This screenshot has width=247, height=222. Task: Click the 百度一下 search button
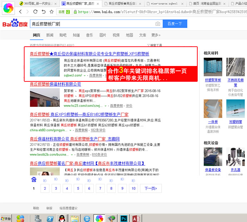pos(175,24)
